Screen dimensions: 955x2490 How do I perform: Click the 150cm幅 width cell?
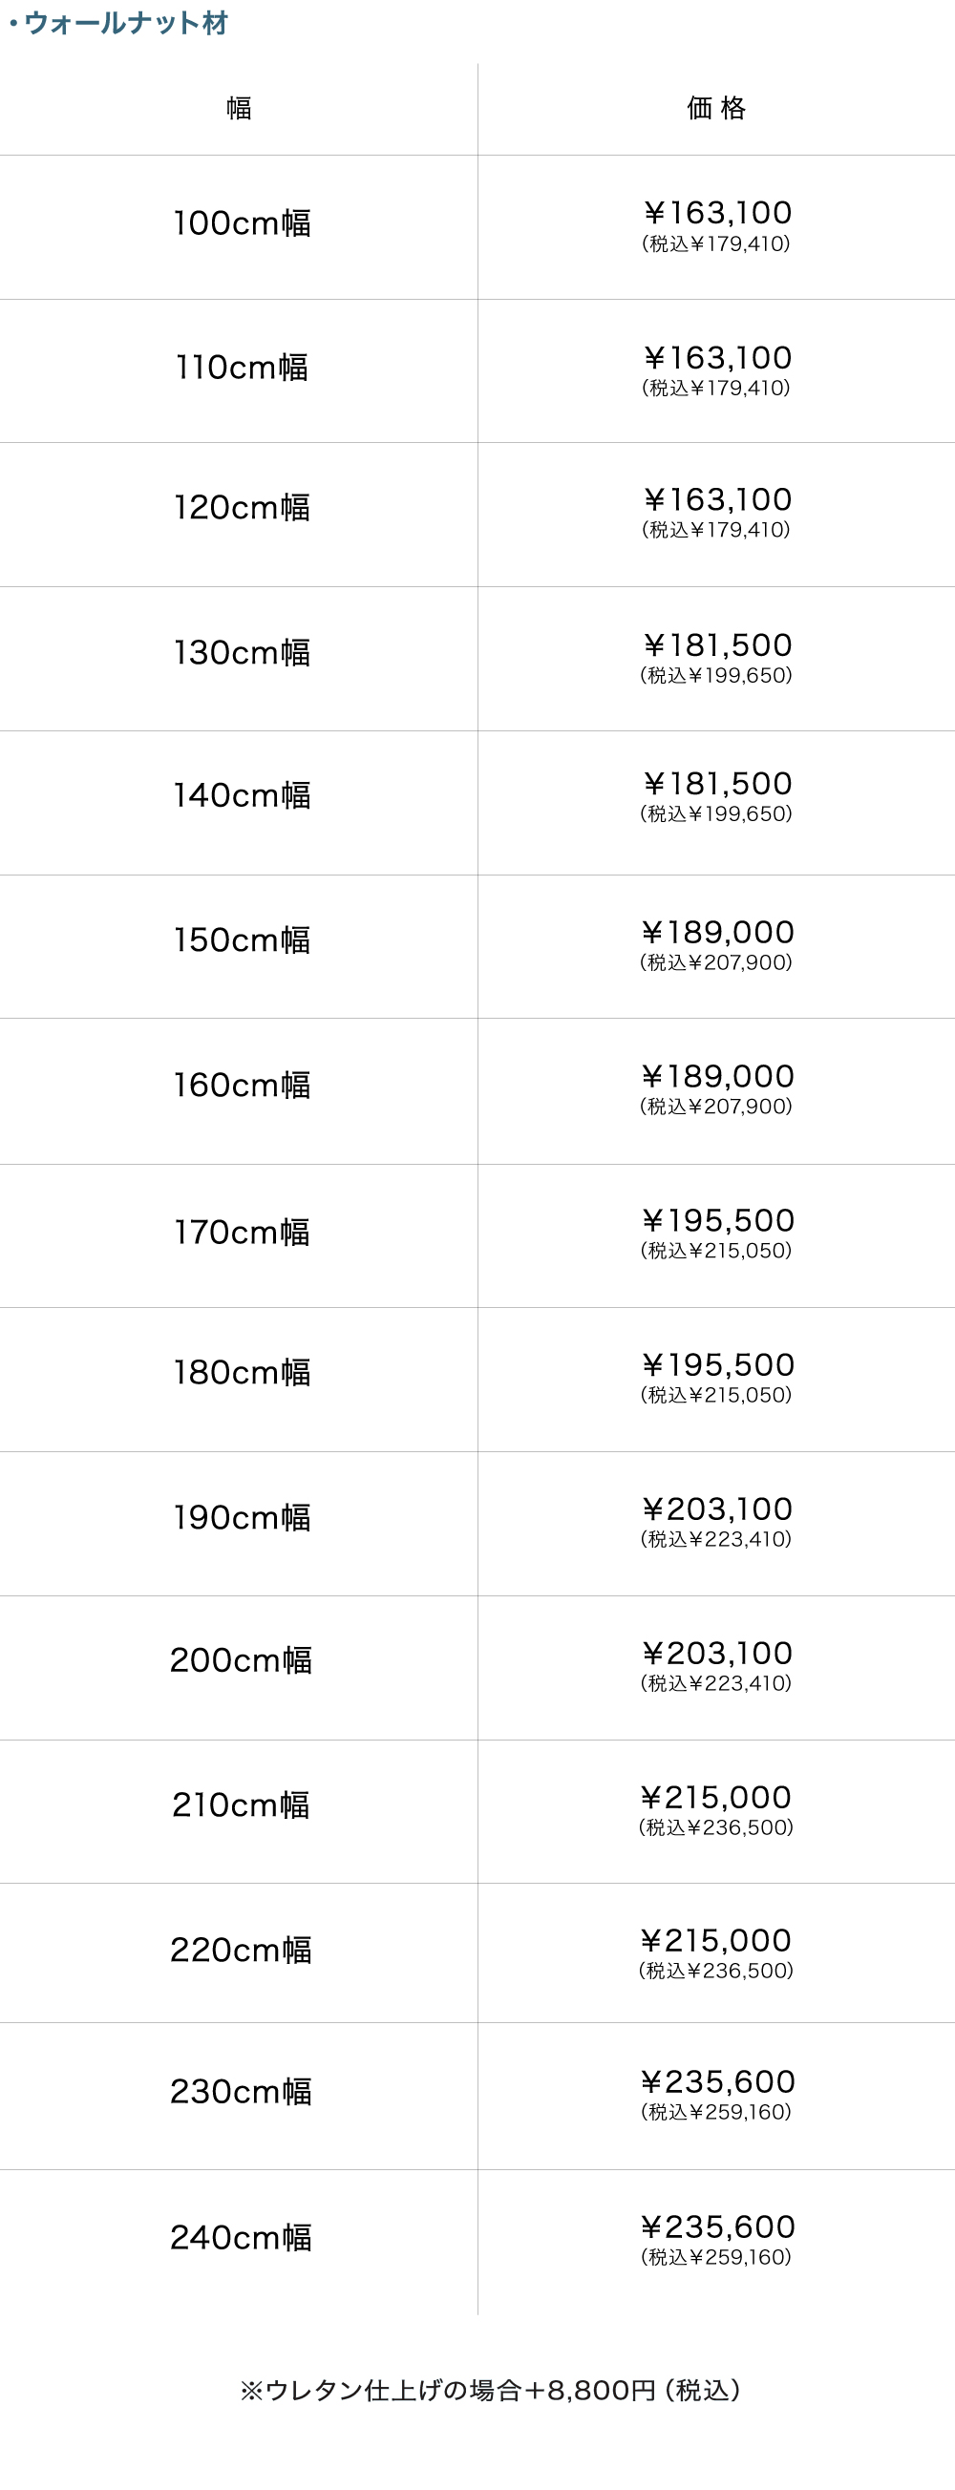242,940
